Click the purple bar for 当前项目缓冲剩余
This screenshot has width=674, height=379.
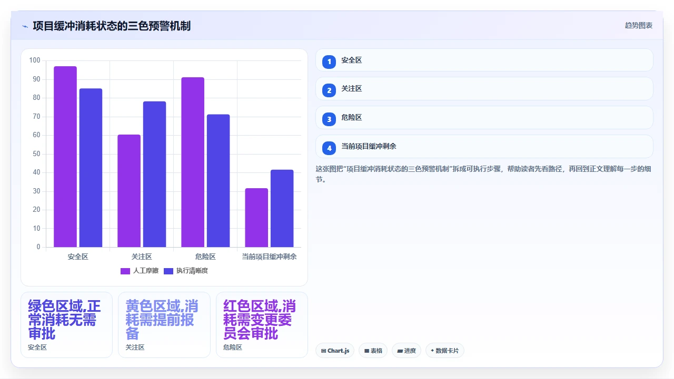[256, 218]
